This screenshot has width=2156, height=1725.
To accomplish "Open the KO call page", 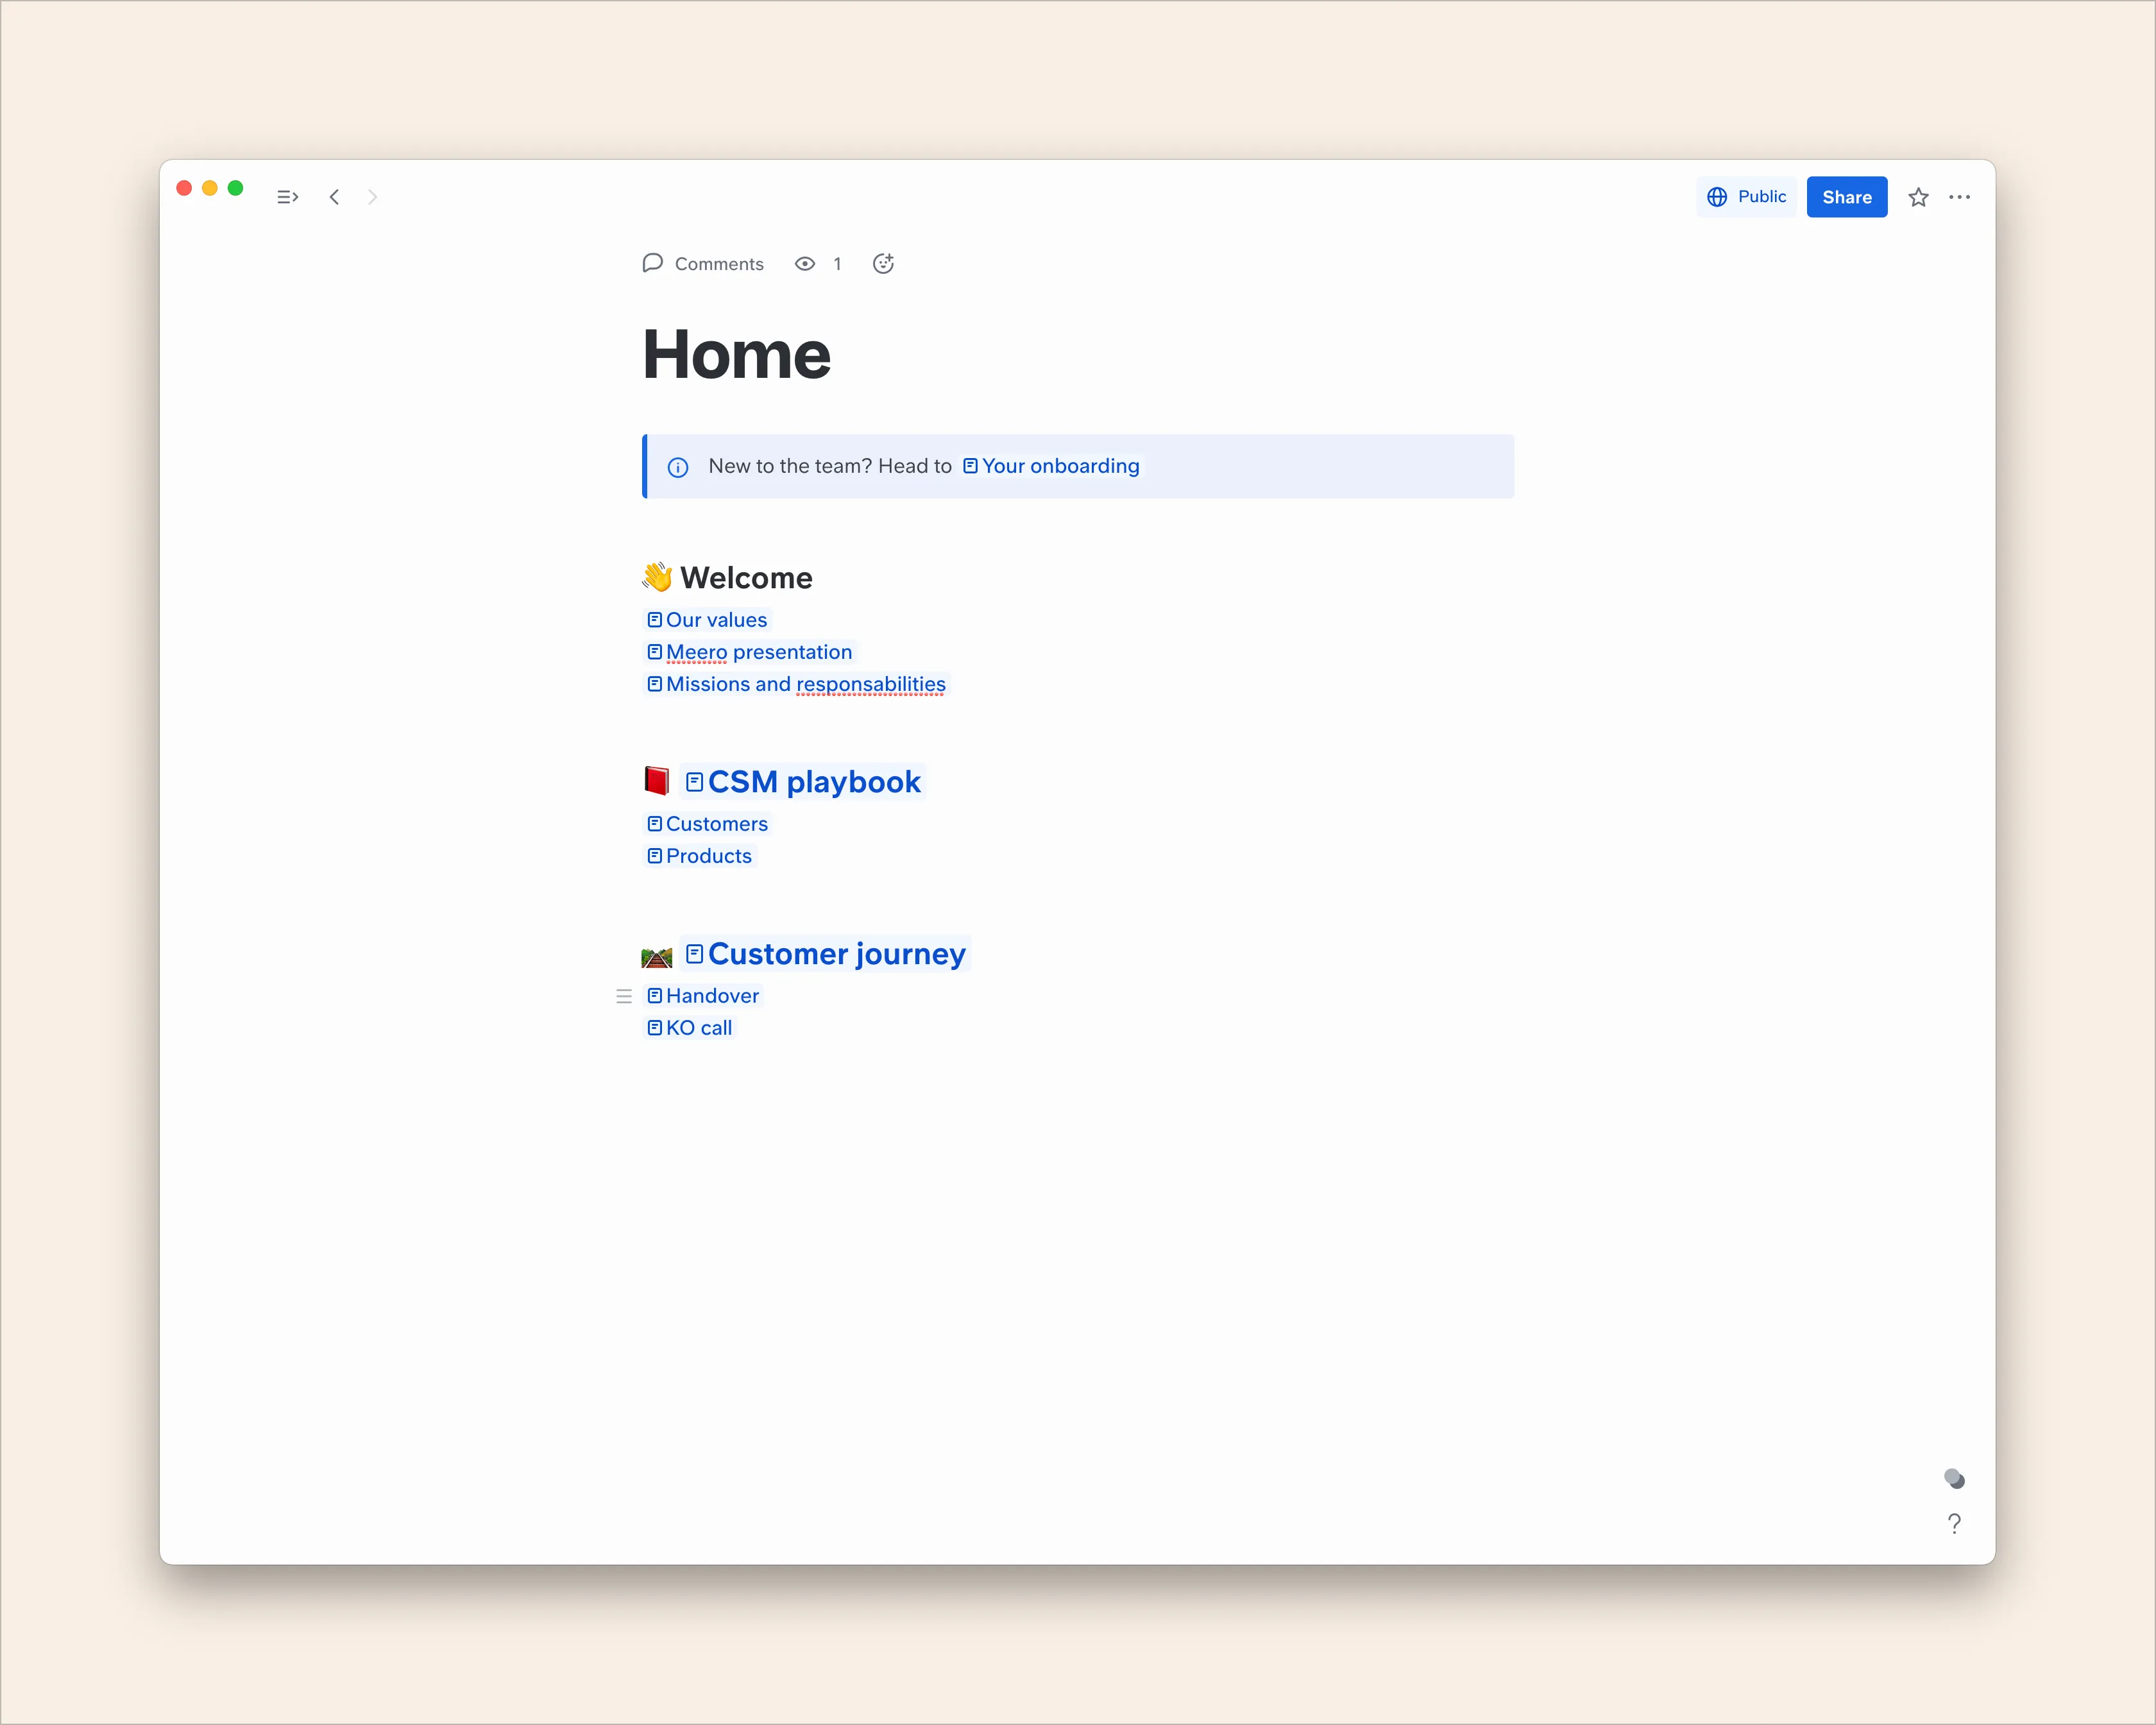I will tap(690, 1028).
